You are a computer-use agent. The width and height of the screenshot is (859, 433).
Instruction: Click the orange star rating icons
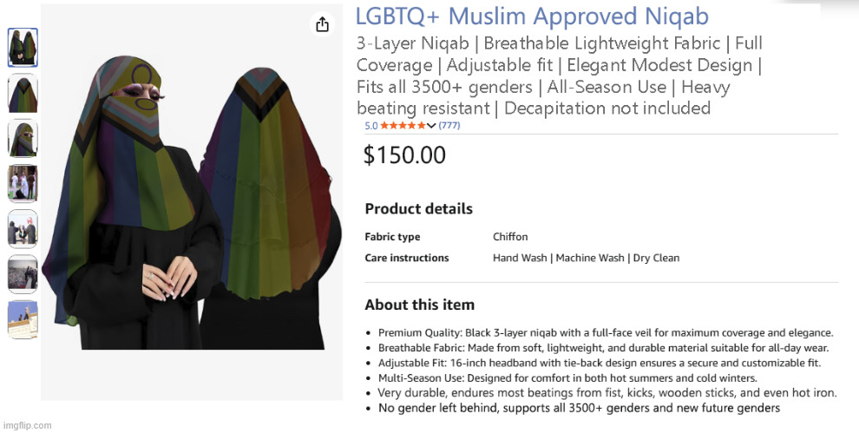click(403, 126)
